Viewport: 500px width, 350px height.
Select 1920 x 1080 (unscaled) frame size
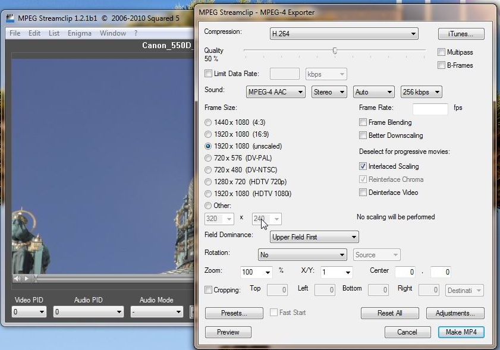(x=208, y=146)
